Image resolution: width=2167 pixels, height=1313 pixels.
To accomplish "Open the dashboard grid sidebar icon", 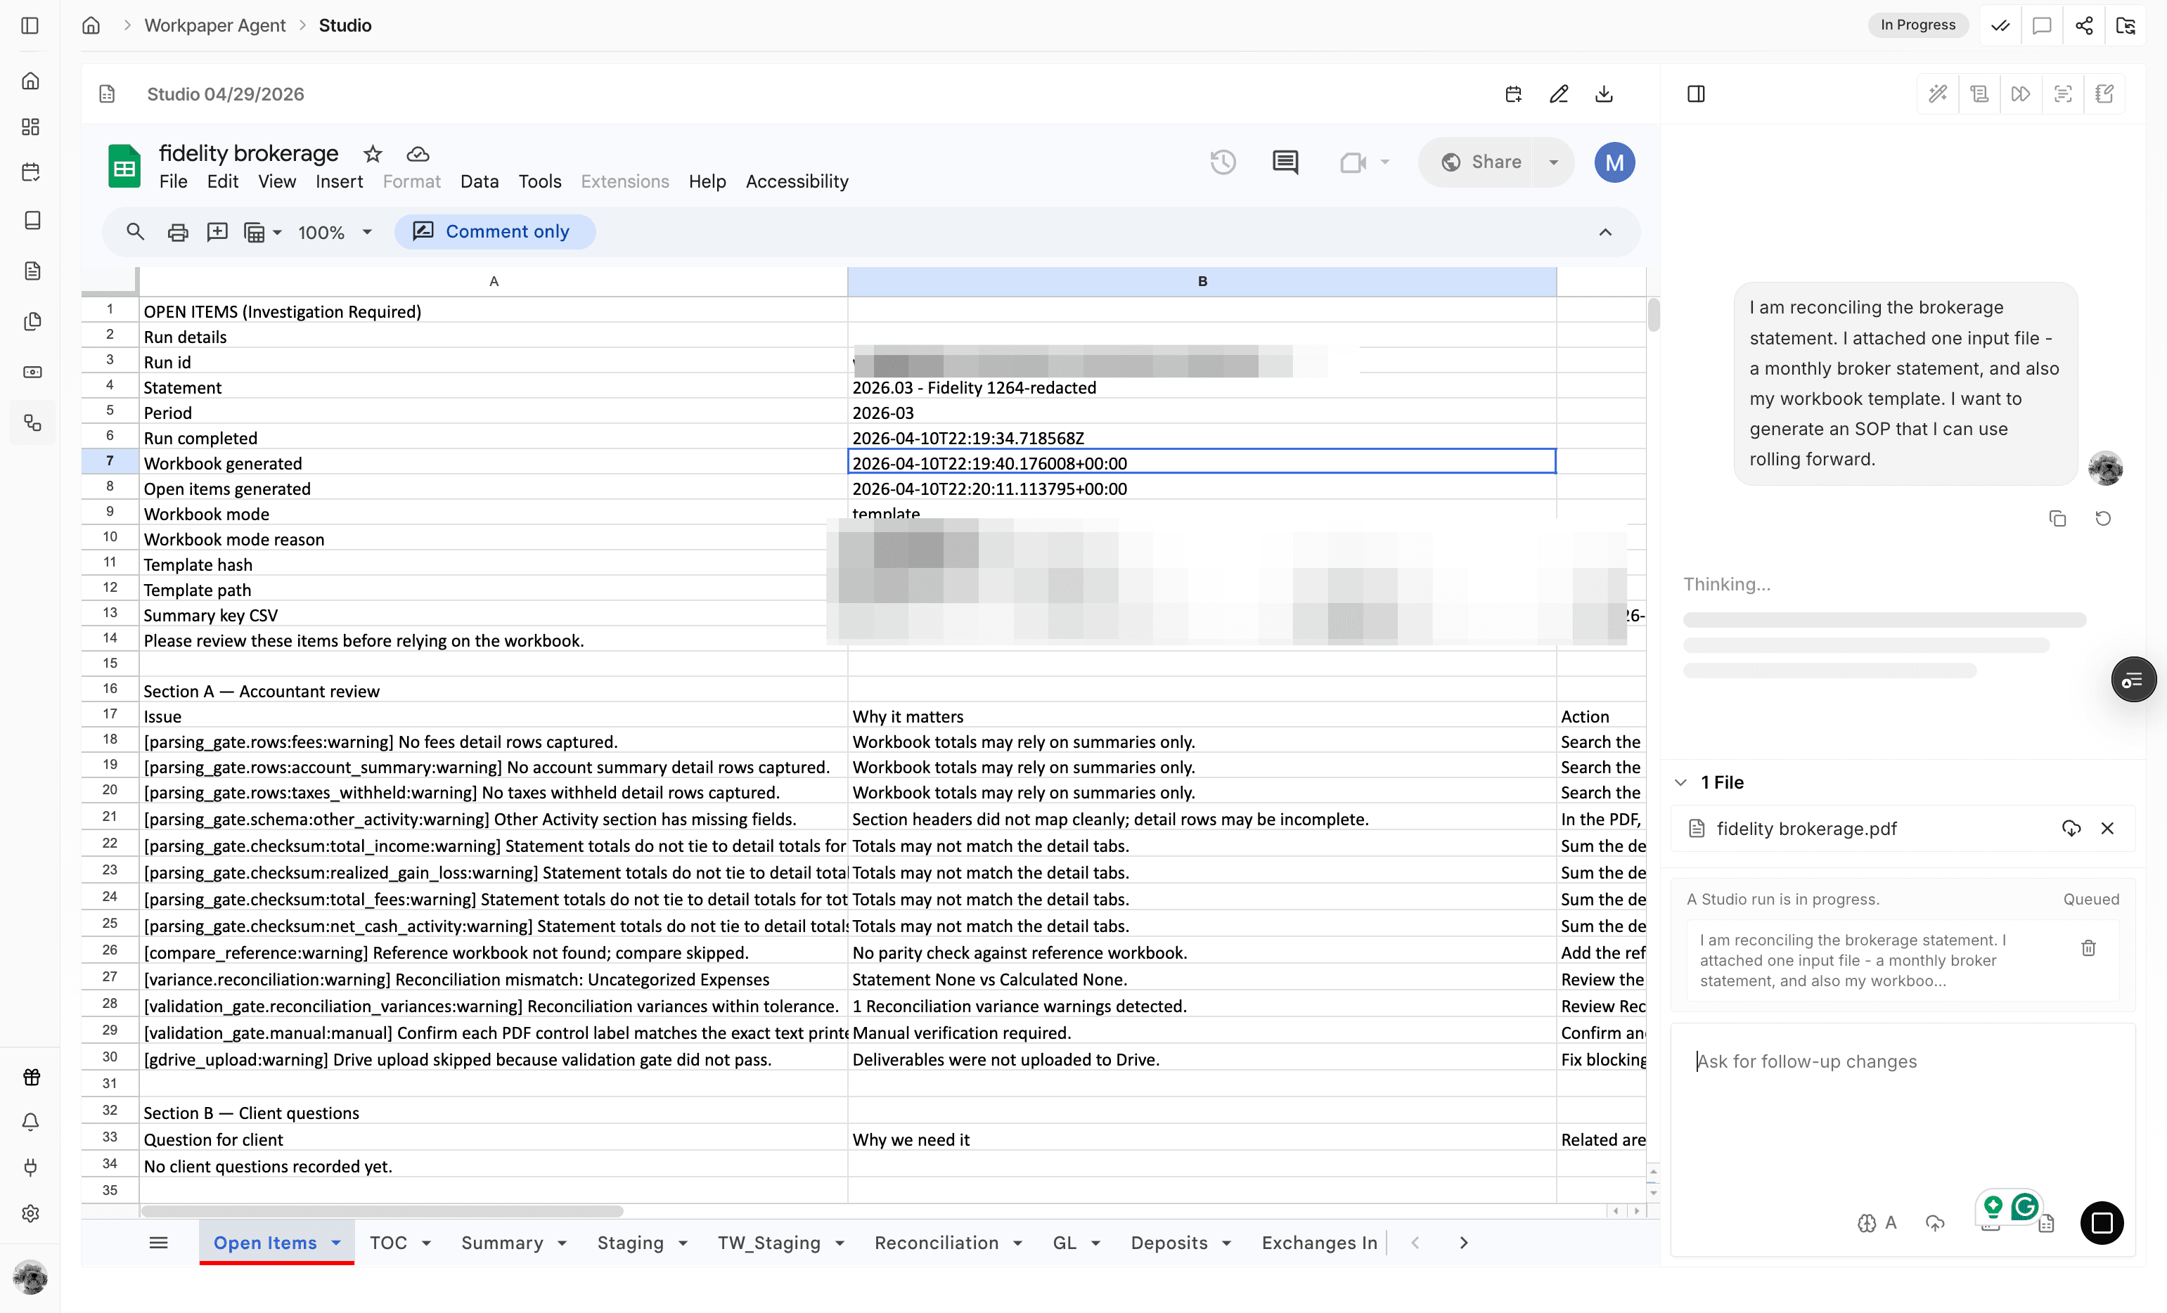I will tap(31, 127).
